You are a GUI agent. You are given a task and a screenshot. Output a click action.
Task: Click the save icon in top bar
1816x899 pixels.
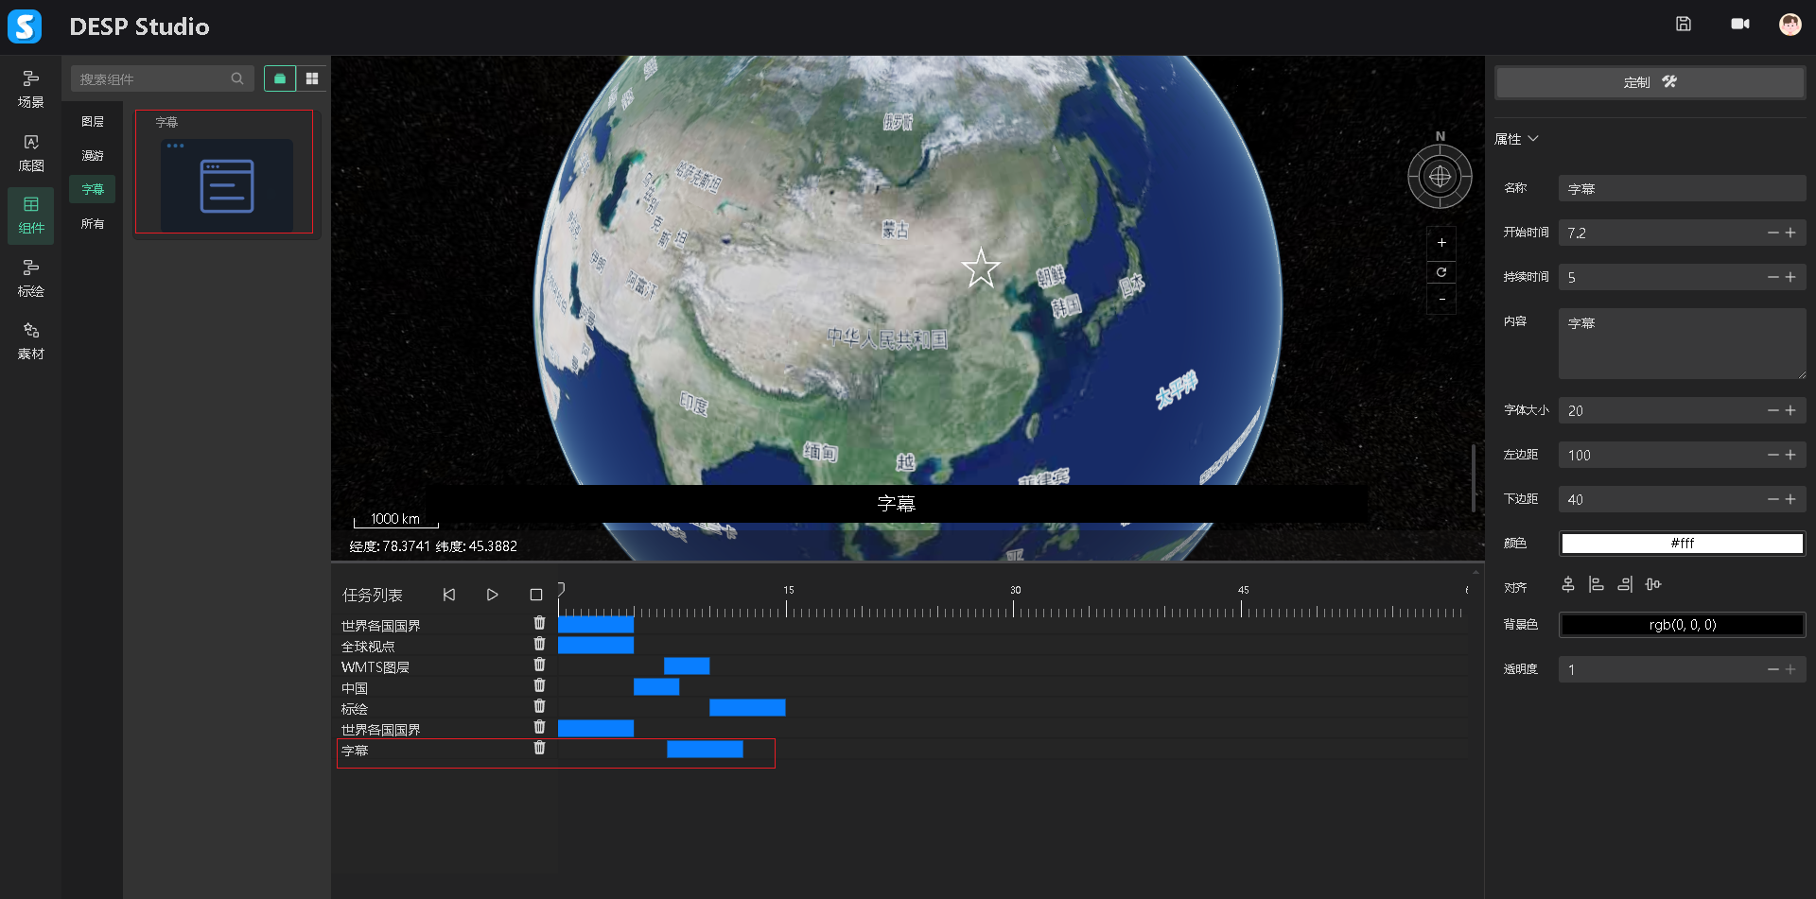[1683, 25]
